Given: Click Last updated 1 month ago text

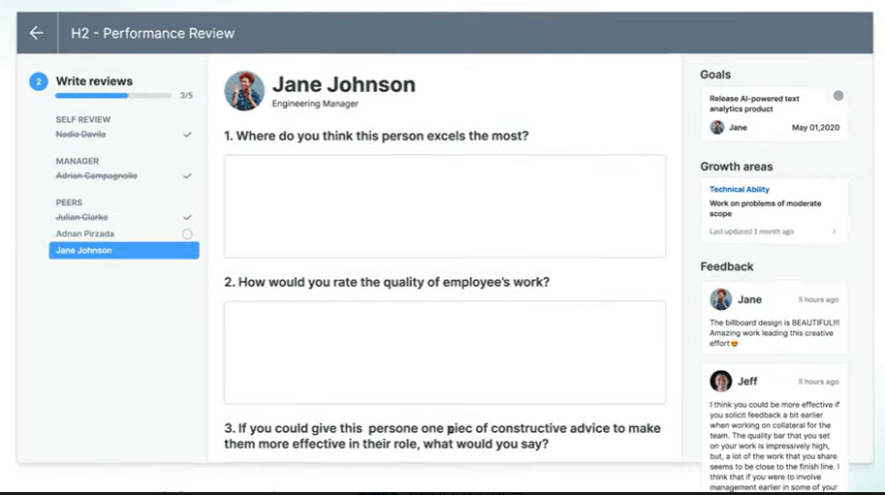Looking at the screenshot, I should click(751, 232).
